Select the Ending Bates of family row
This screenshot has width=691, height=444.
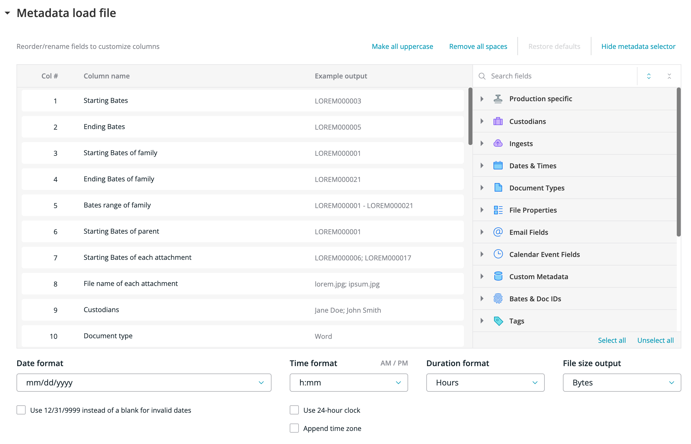coord(242,179)
